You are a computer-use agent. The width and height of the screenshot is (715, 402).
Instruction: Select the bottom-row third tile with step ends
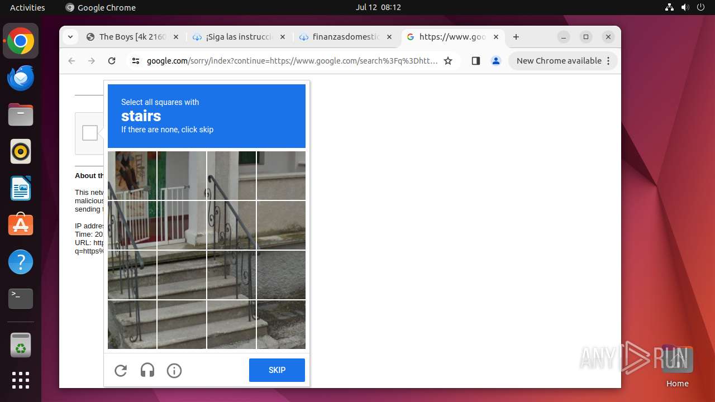tap(231, 324)
